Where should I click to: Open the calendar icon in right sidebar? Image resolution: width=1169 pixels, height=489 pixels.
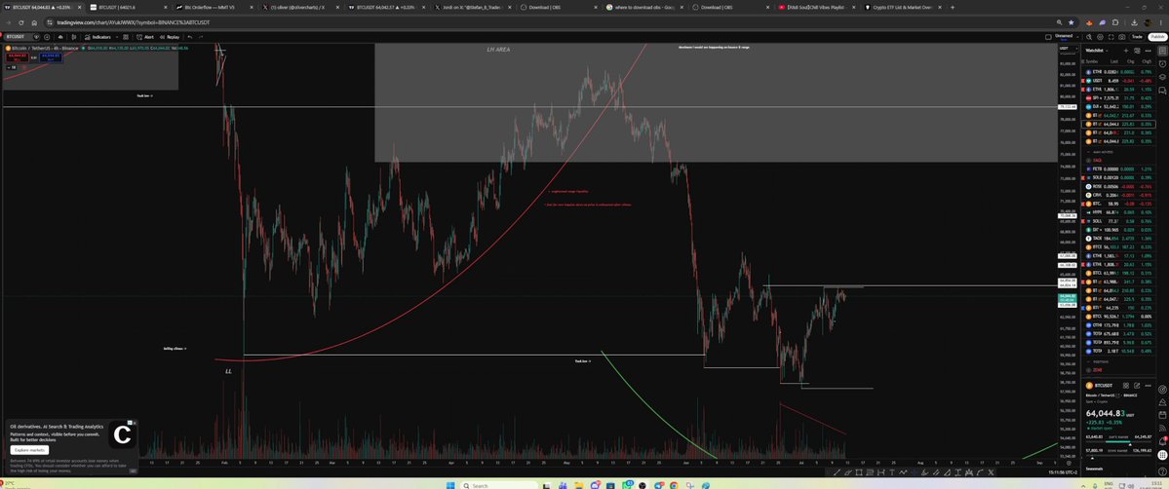coord(1162,415)
